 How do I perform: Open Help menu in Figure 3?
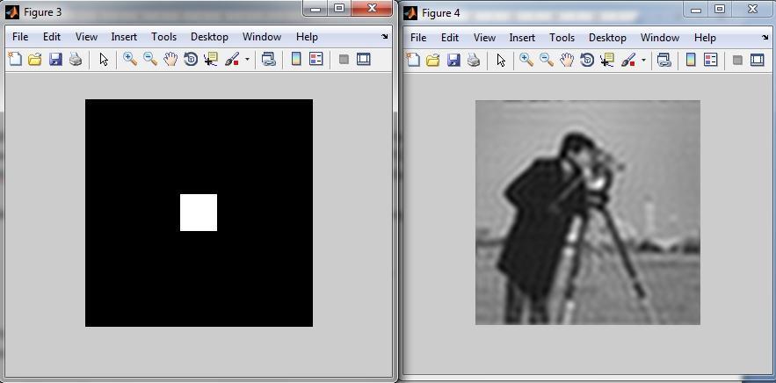pos(307,37)
